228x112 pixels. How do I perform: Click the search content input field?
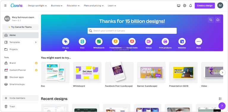(132, 31)
